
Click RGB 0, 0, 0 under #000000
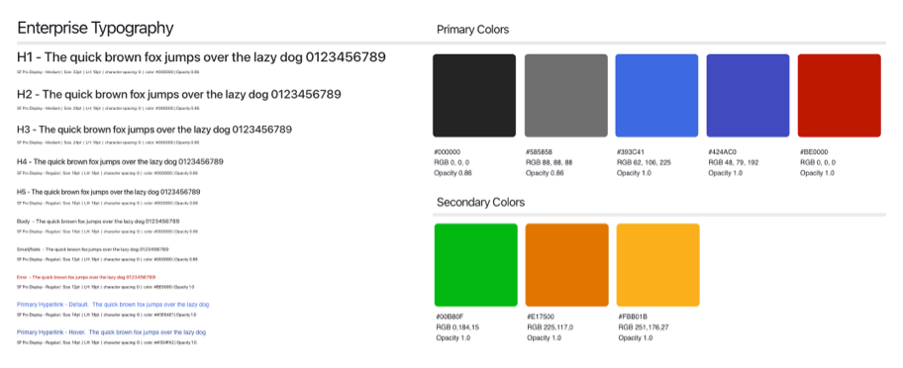click(451, 162)
